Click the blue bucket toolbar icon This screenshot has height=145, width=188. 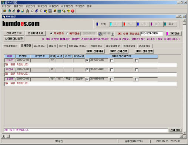pos(19,11)
